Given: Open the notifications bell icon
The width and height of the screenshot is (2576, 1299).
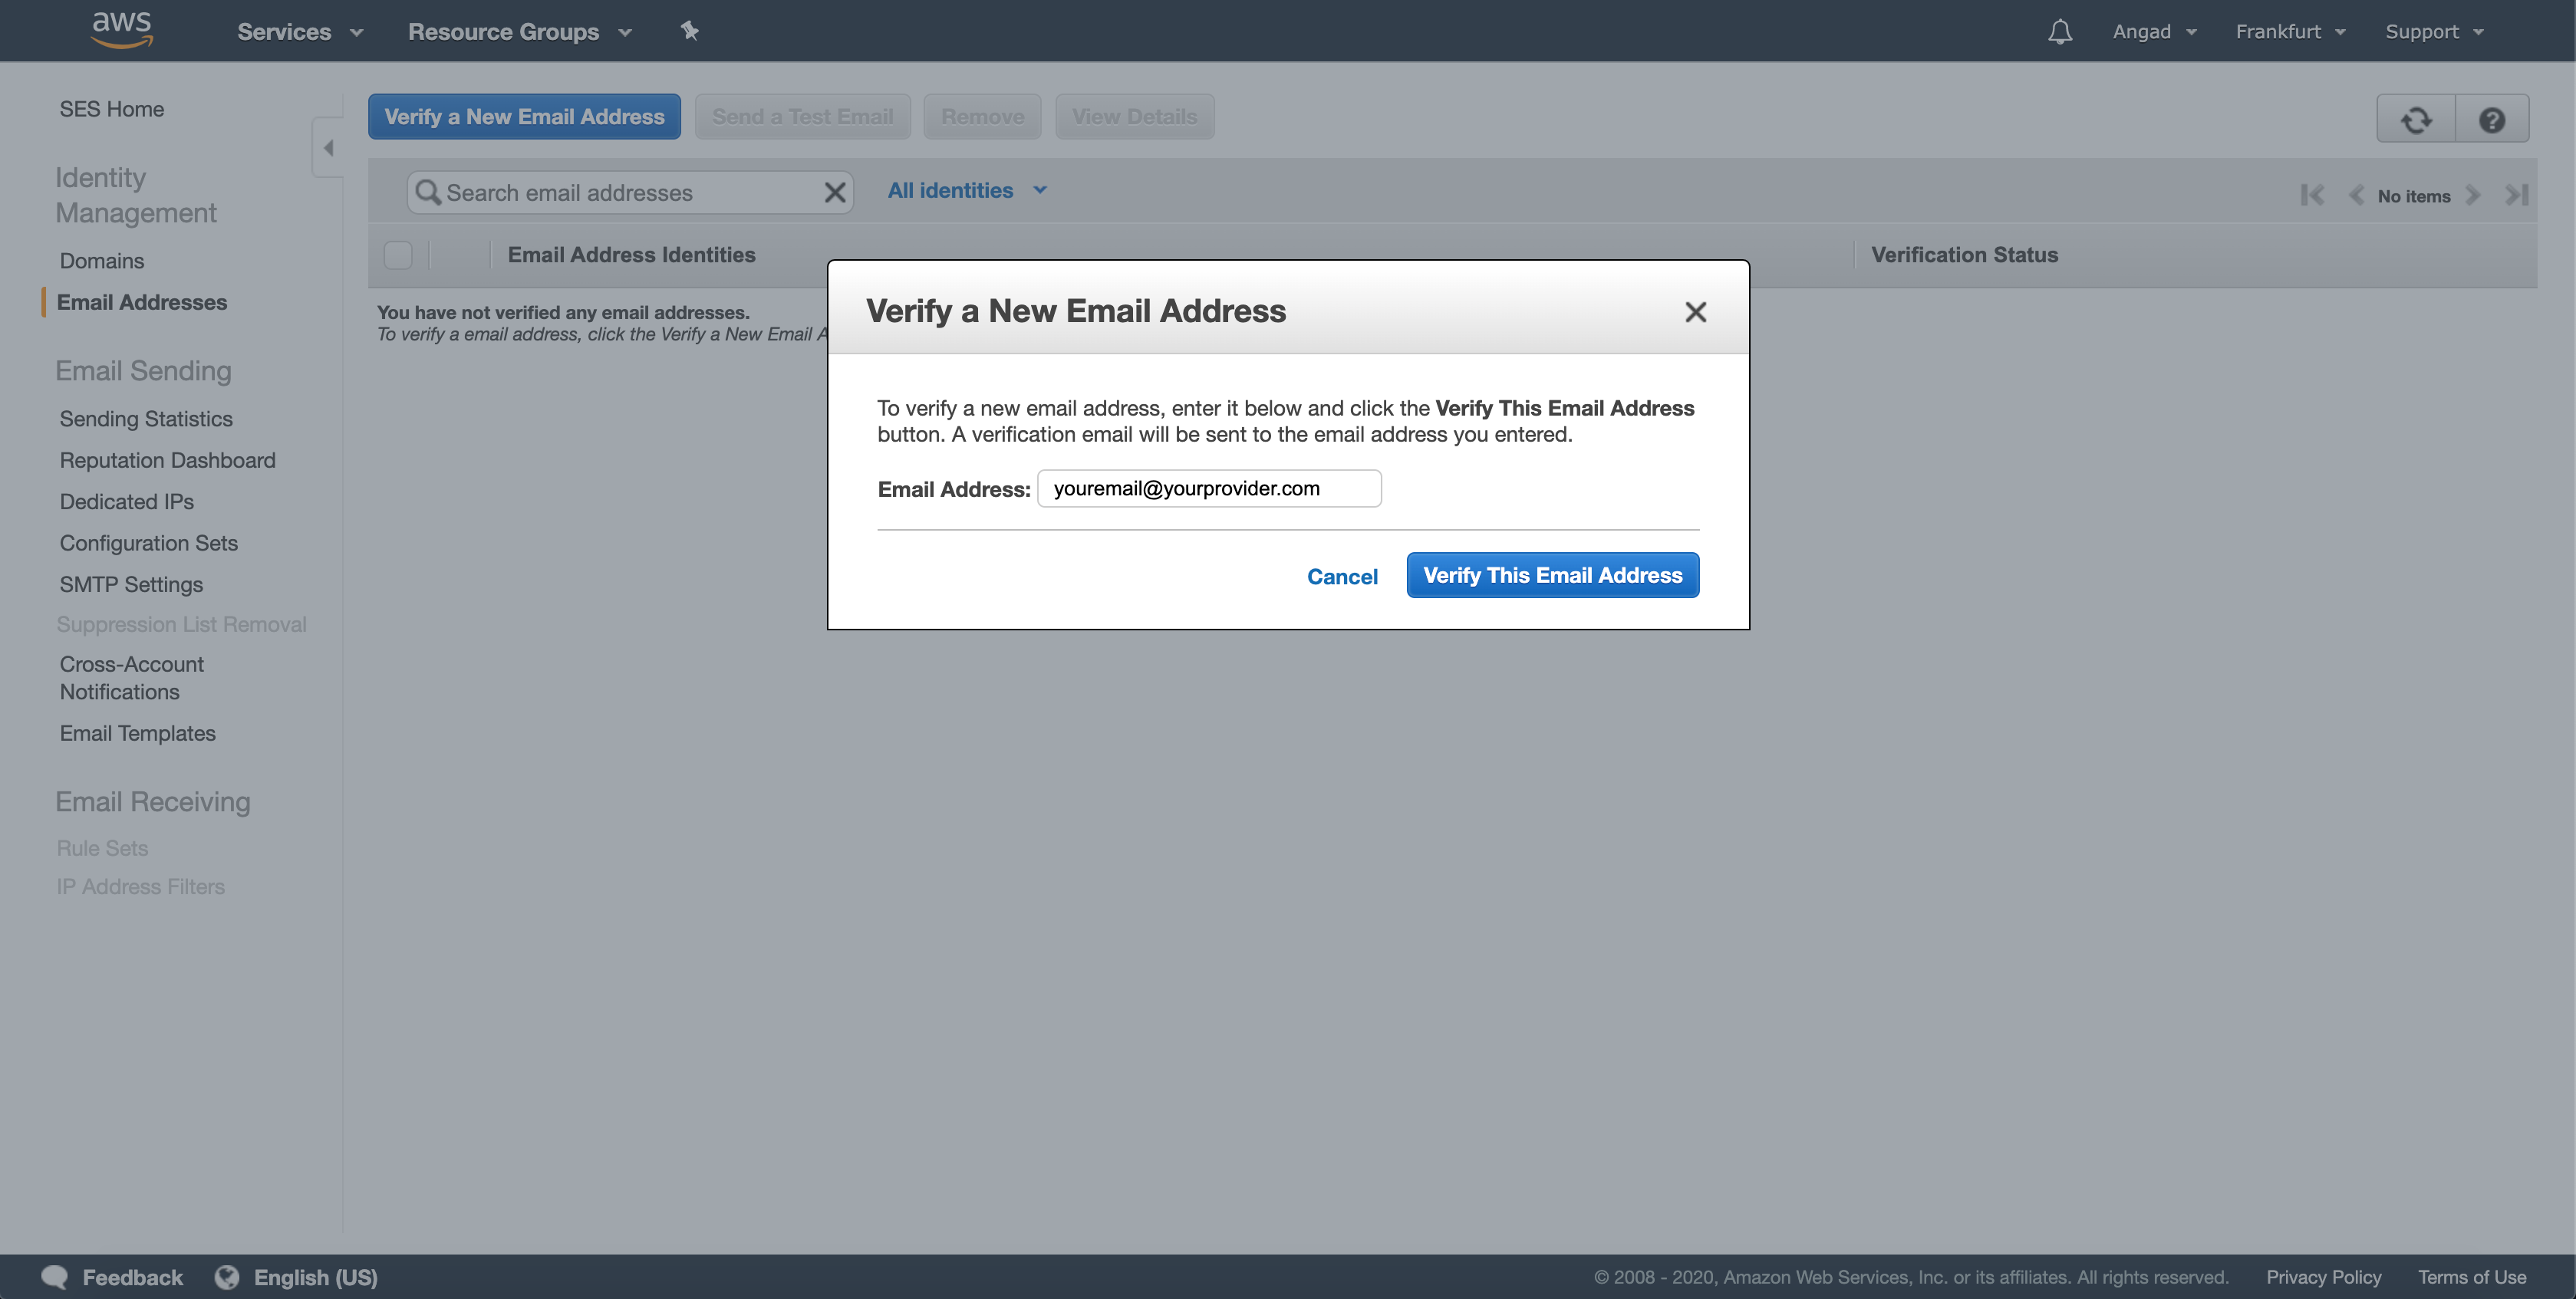Looking at the screenshot, I should pos(2059,31).
